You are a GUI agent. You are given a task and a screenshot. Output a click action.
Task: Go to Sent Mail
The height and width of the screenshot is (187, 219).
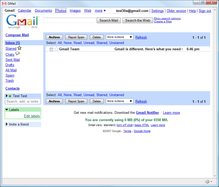12,60
